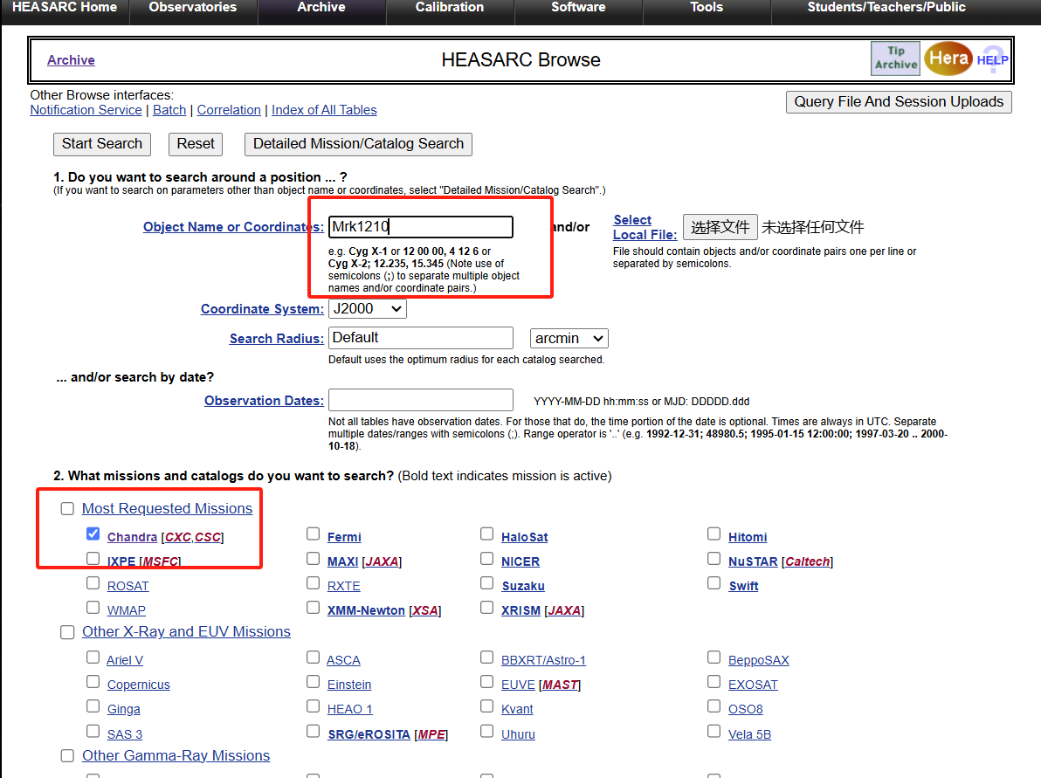Open the Correlation link
The image size is (1041, 778).
pos(229,110)
